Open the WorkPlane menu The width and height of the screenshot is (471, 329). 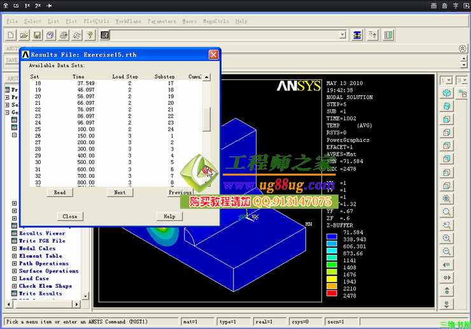click(129, 21)
